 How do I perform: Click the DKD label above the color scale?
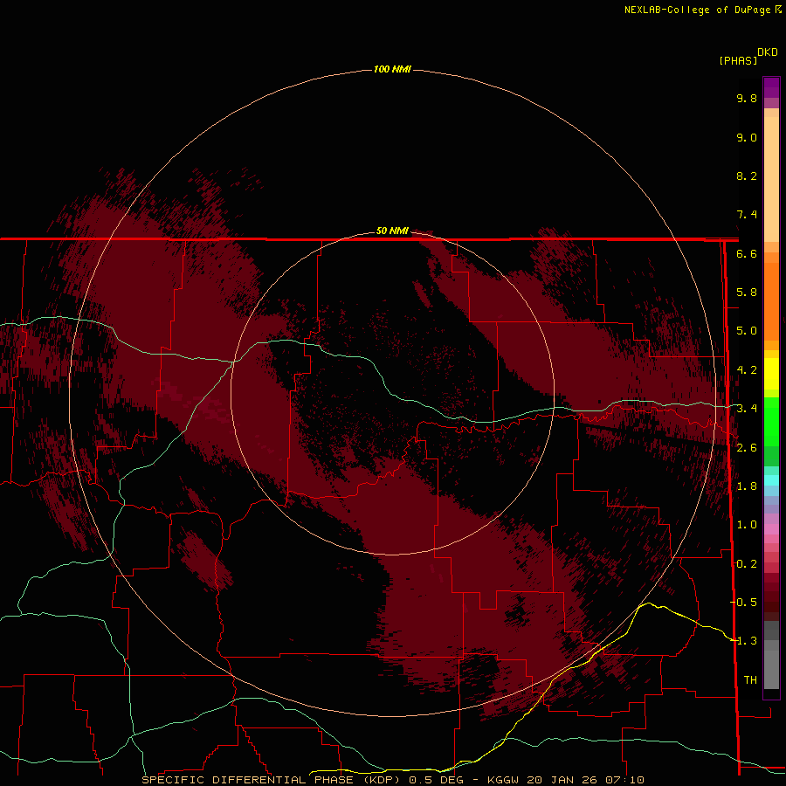pos(768,52)
